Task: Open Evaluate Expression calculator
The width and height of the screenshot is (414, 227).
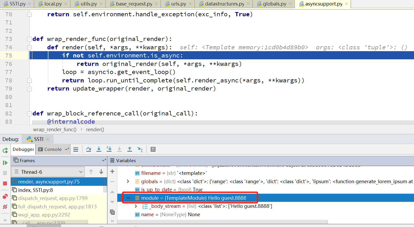Action: point(153,149)
